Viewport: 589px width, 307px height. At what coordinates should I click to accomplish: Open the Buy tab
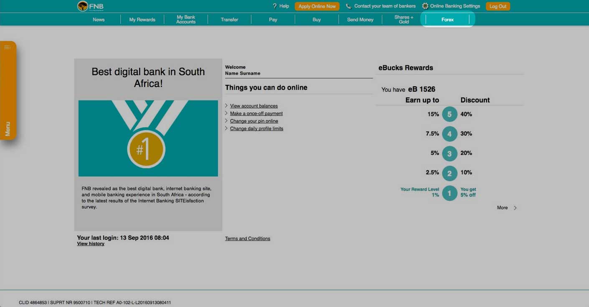click(x=317, y=20)
